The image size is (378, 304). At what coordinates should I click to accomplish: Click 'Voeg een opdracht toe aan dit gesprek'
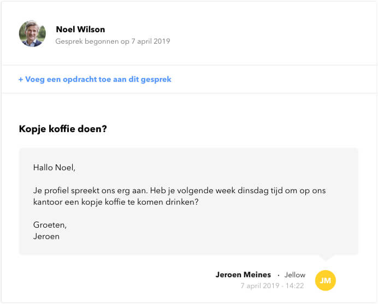[94, 79]
